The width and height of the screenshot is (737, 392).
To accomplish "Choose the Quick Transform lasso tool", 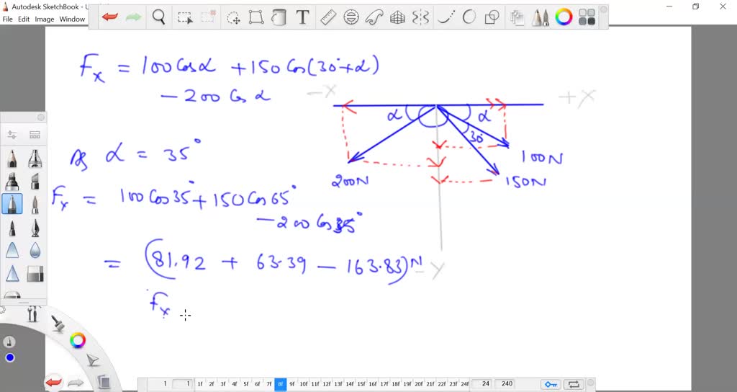I will click(x=233, y=18).
